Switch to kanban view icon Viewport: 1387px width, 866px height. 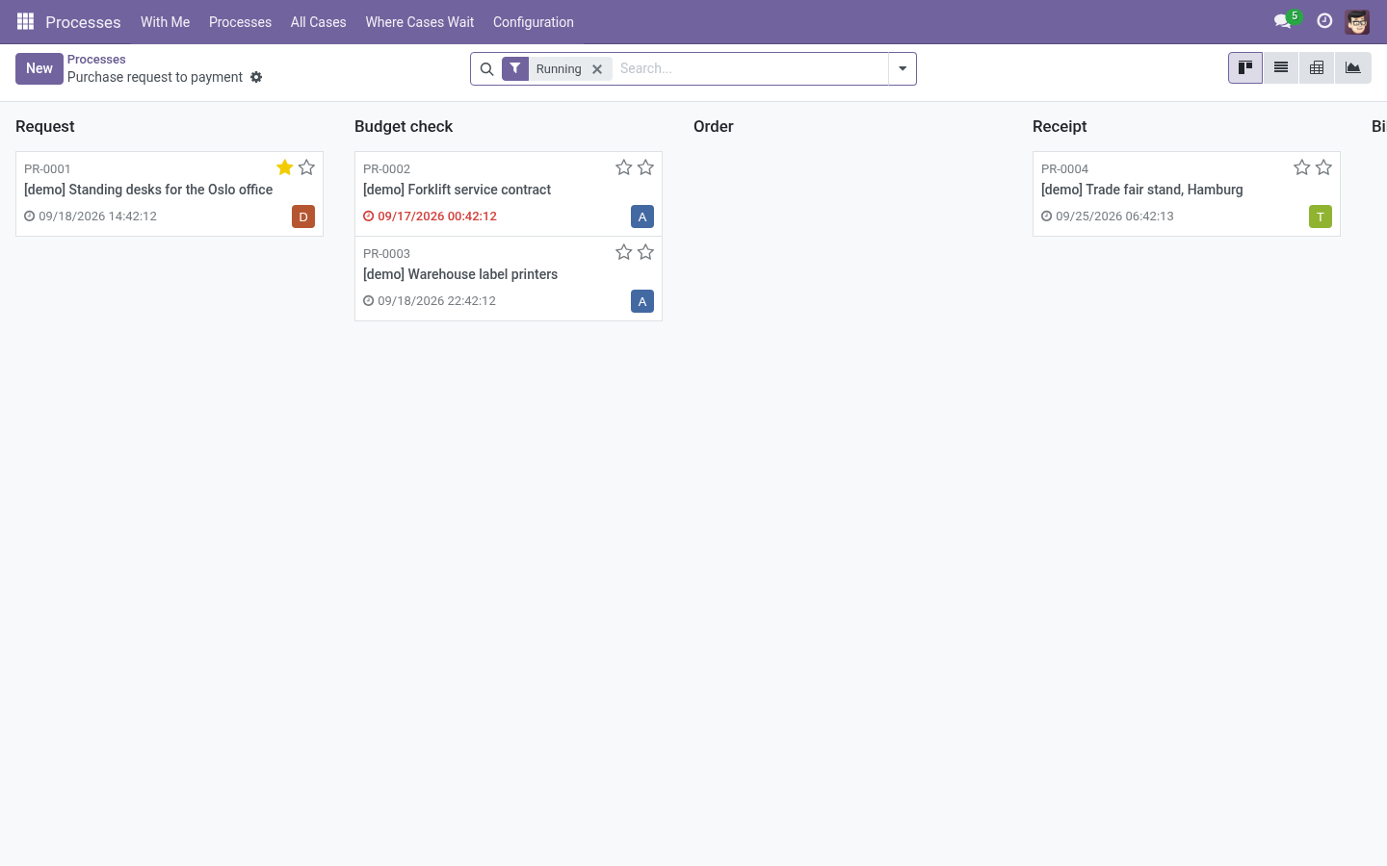1245,68
